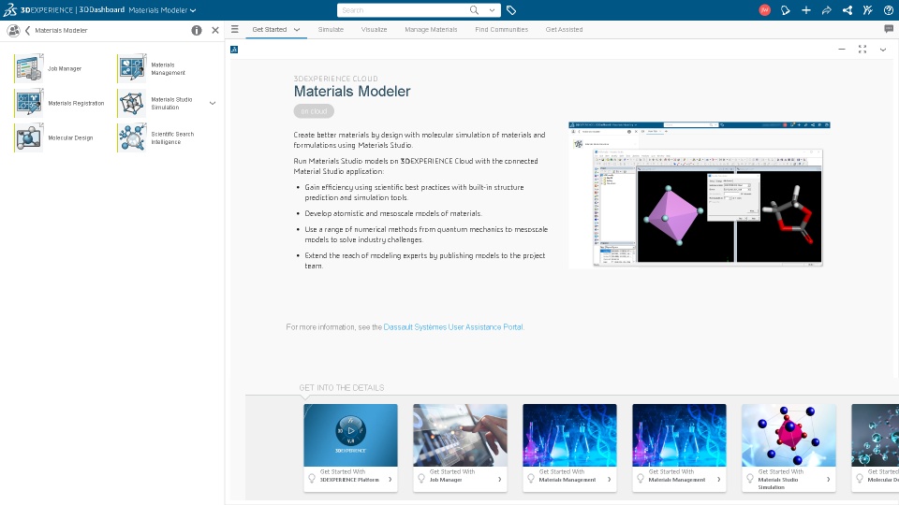The height and width of the screenshot is (505, 899).
Task: Open the chat comment icon at right
Action: 889,29
